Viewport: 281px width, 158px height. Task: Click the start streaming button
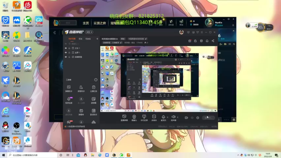pyautogui.click(x=208, y=118)
